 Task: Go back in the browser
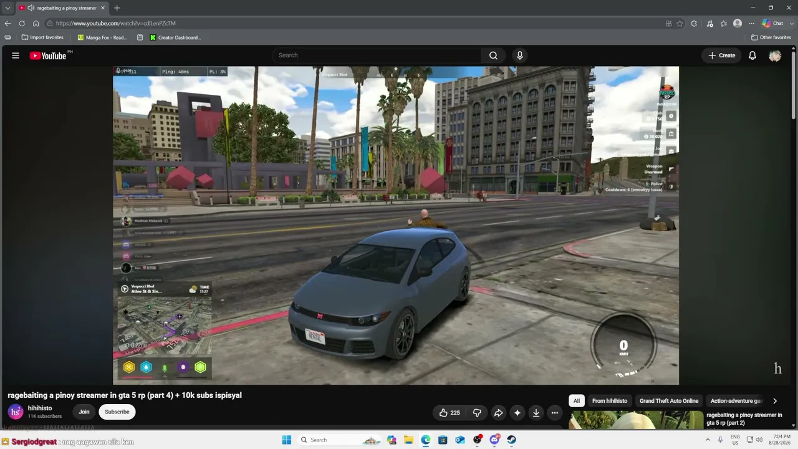pos(7,23)
